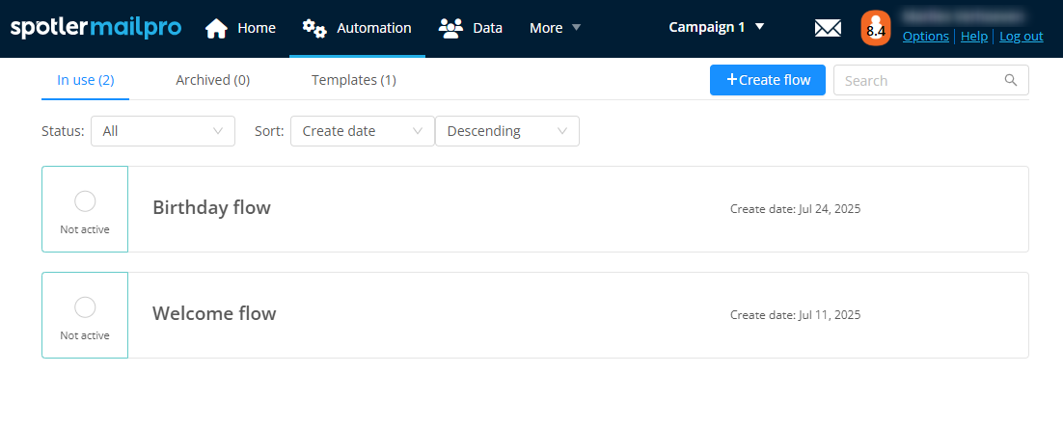Click the Spotler MailPro logo
The height and width of the screenshot is (426, 1063).
point(96,28)
